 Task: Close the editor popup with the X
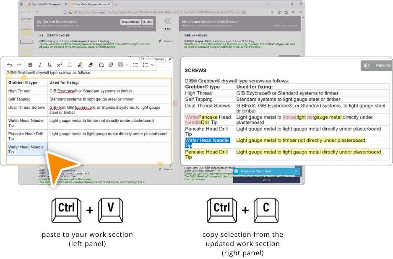[x=170, y=59]
